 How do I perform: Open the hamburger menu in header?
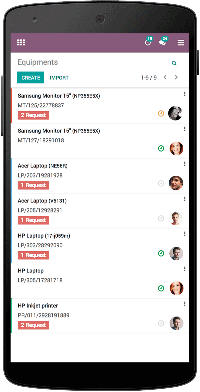coord(181,43)
